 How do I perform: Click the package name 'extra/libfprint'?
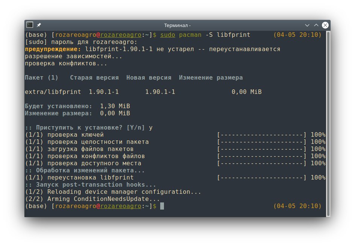click(x=53, y=92)
